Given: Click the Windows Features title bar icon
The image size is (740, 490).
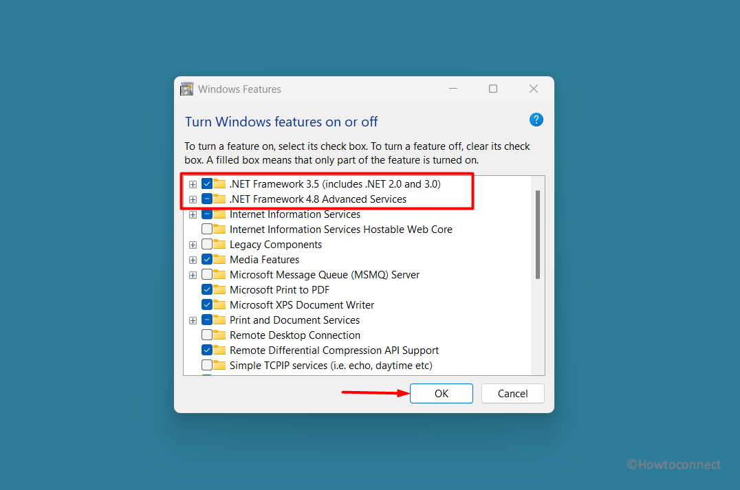Looking at the screenshot, I should (187, 89).
